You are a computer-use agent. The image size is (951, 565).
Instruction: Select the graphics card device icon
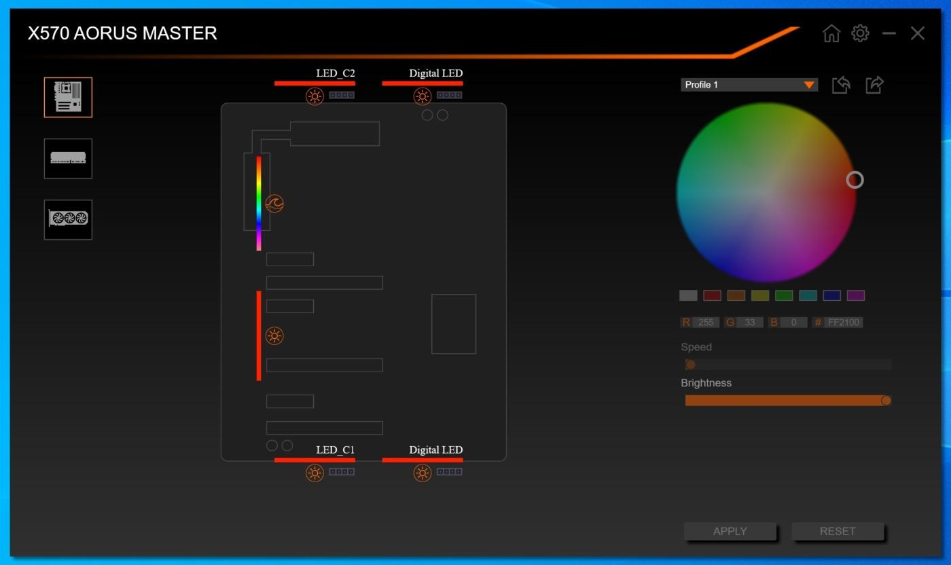tap(68, 219)
